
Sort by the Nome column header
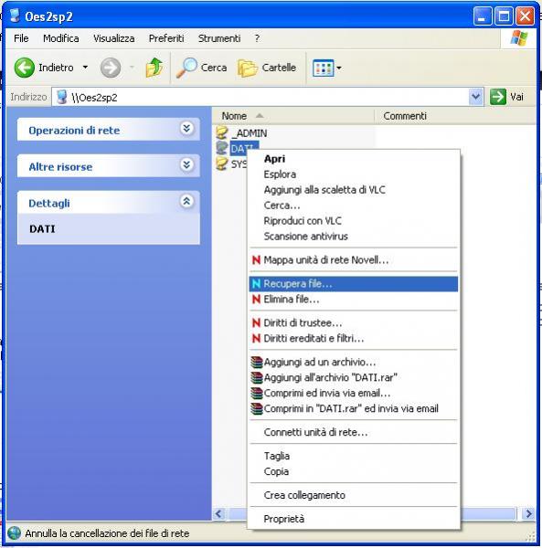[293, 116]
